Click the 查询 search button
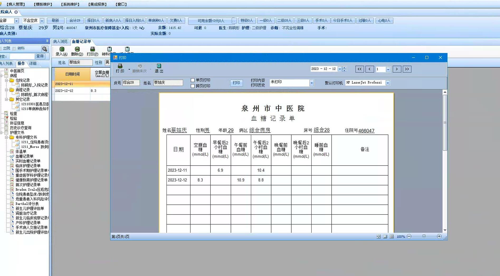This screenshot has width=500, height=276. point(40,56)
